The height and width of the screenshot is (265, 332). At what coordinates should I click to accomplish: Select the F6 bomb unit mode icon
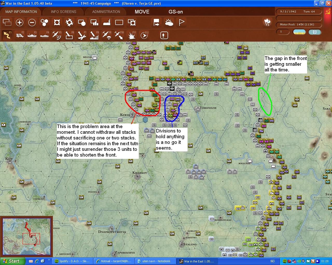(69, 35)
